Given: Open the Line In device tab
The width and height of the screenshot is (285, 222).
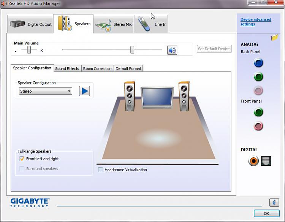Looking at the screenshot, I should (151, 24).
